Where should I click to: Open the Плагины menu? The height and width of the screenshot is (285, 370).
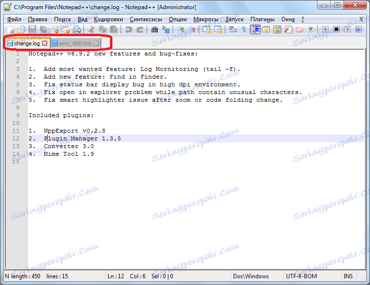tap(262, 19)
